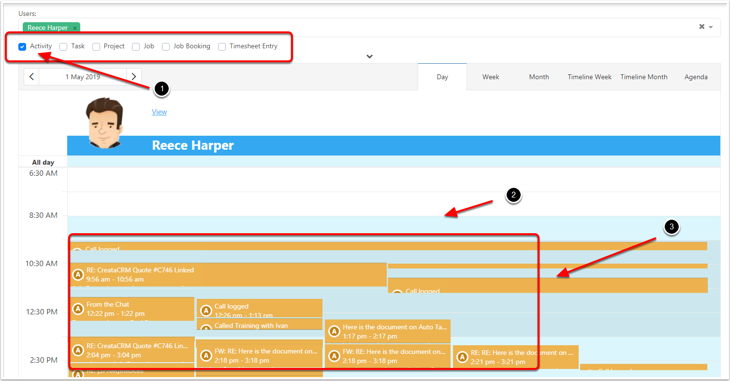
Task: Click activity icon on Here is the document 1:17 pm
Action: pos(334,331)
